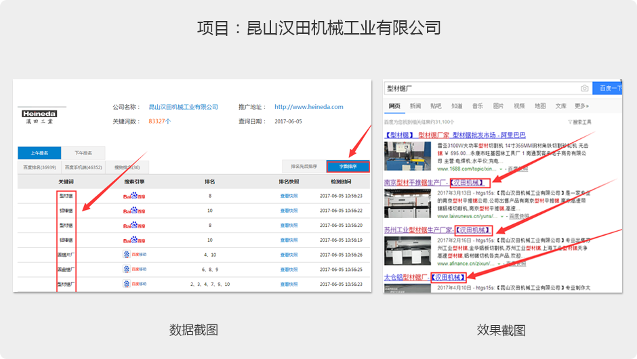Open 查看快照 for the 型材锯厂 row
Viewport: 637px width, 359px height.
pos(289,284)
